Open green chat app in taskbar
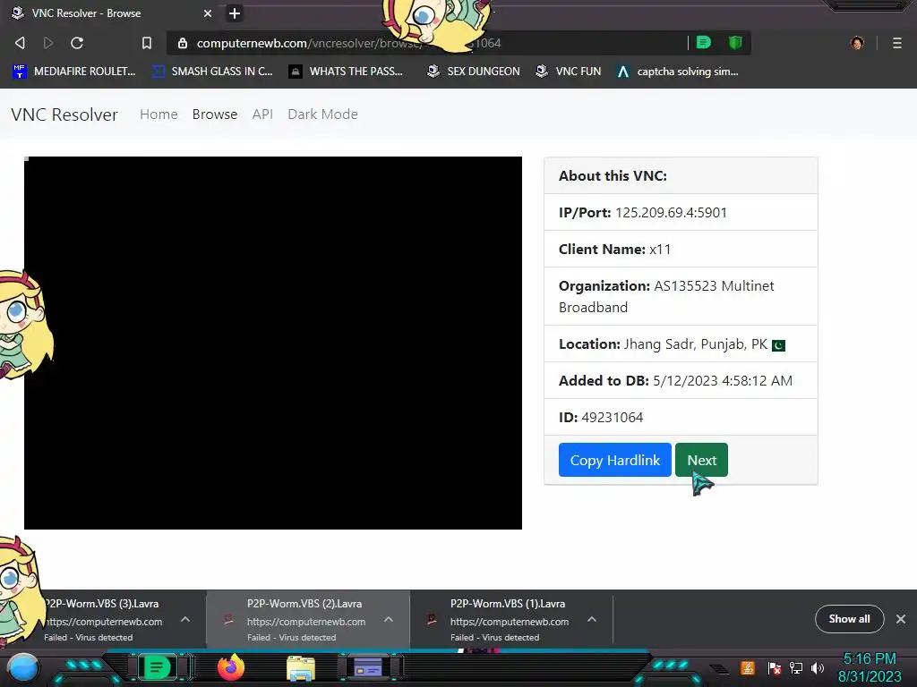The width and height of the screenshot is (917, 687). [157, 667]
